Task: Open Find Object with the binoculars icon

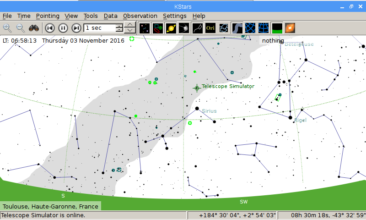Action: pyautogui.click(x=34, y=28)
